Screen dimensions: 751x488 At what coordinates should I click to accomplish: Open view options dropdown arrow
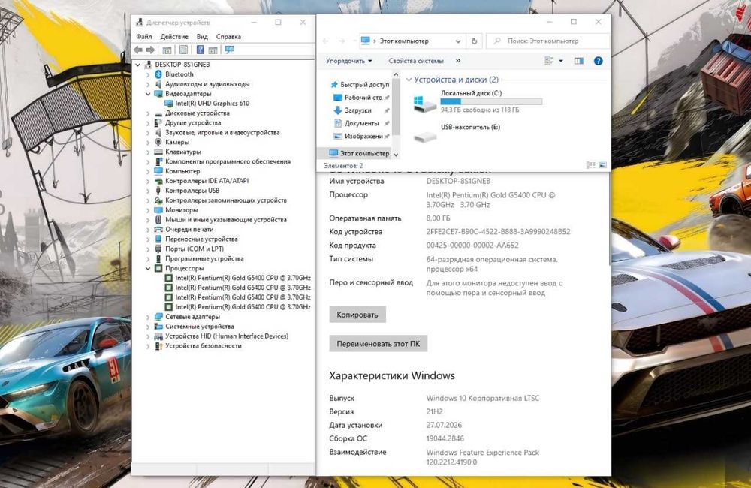point(561,61)
